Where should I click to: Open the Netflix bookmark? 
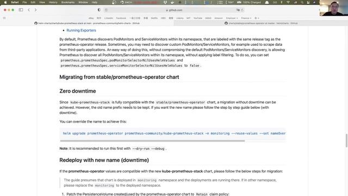154,18
